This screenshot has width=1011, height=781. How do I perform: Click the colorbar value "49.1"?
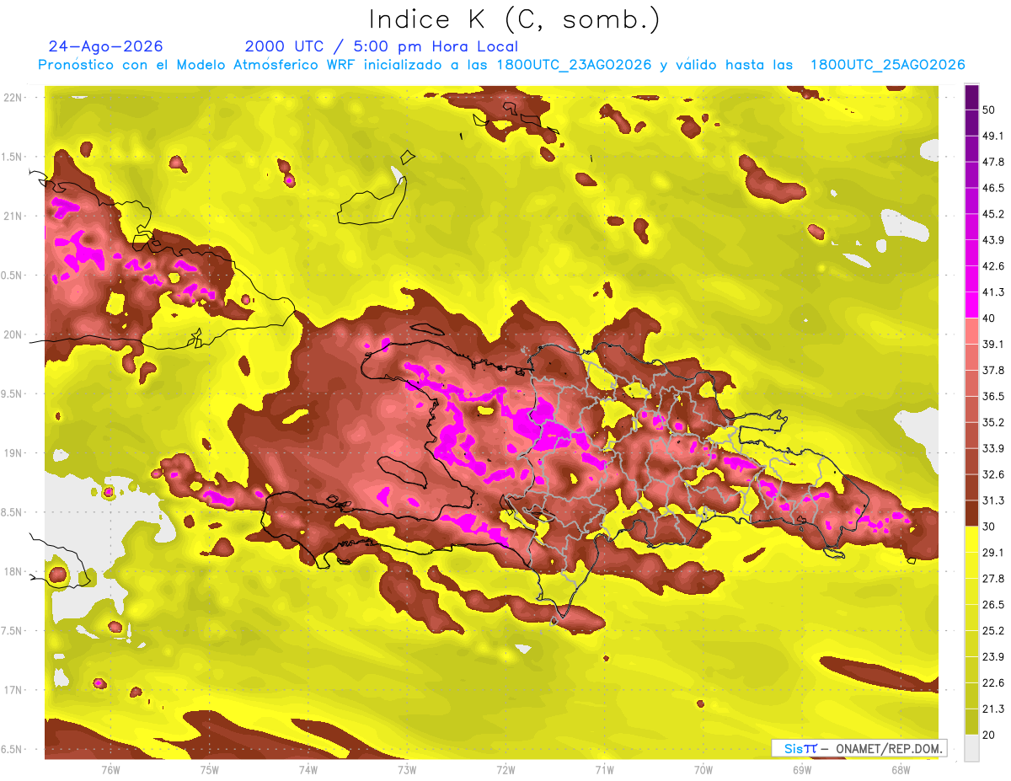tap(992, 136)
